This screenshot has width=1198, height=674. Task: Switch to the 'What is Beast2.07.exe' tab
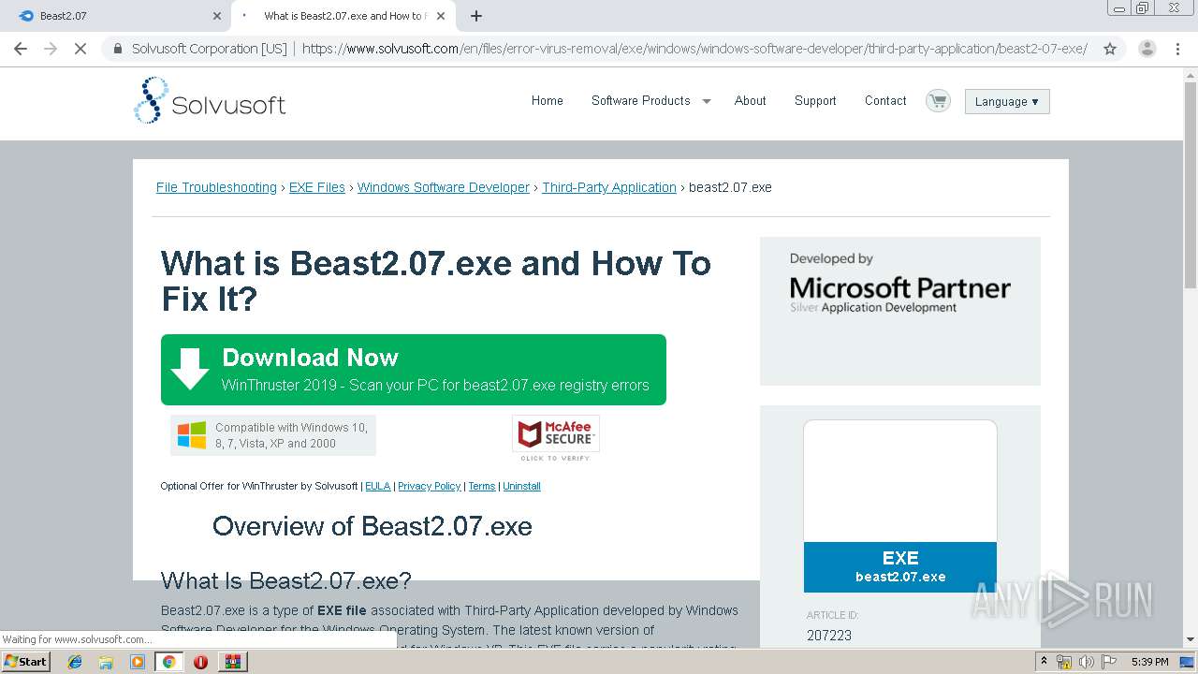coord(343,16)
